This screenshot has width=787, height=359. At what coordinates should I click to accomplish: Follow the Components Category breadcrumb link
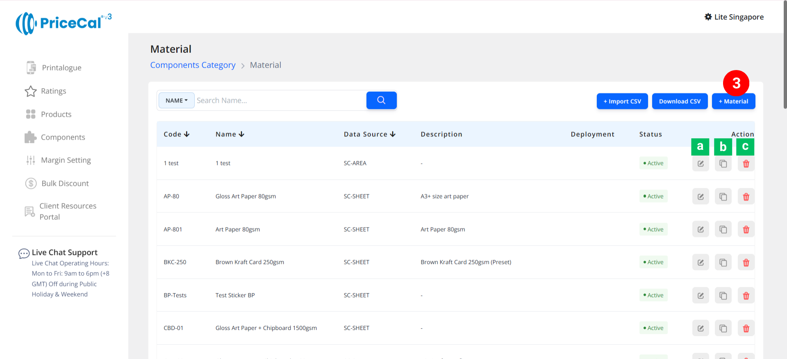click(x=193, y=65)
